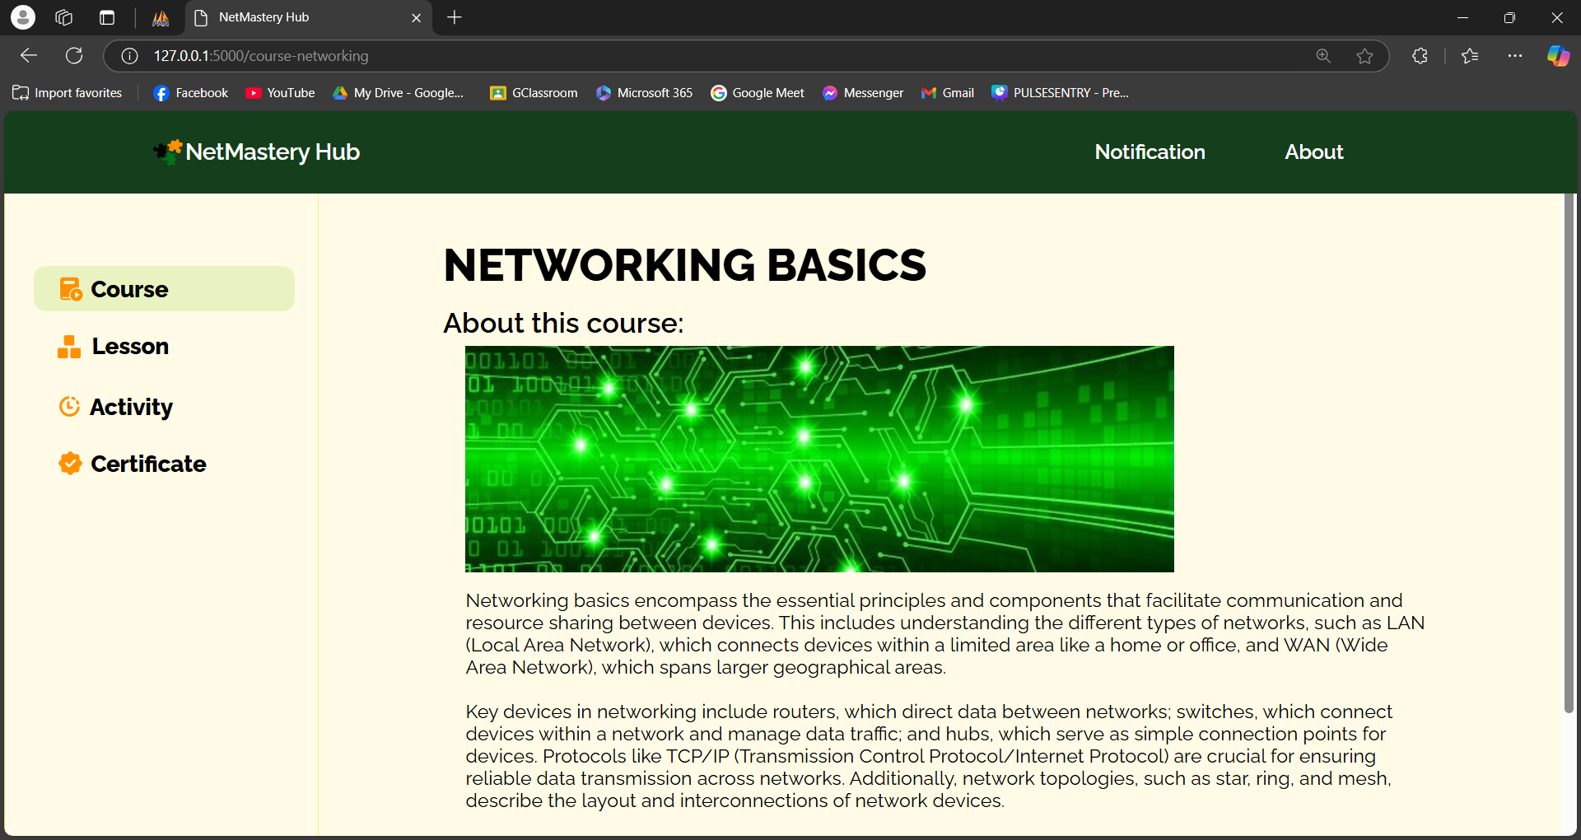Open the Google Meet bookmark

click(758, 93)
